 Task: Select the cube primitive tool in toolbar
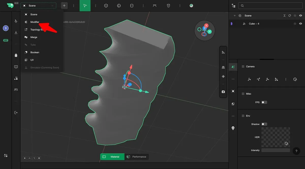point(106,6)
